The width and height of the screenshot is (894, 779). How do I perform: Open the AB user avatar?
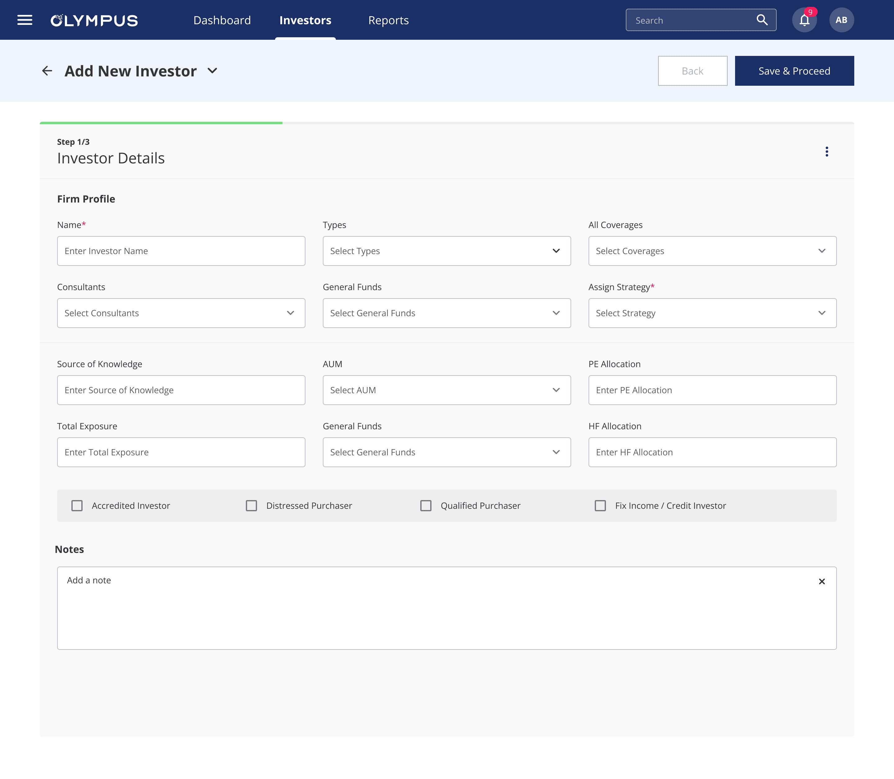point(842,20)
